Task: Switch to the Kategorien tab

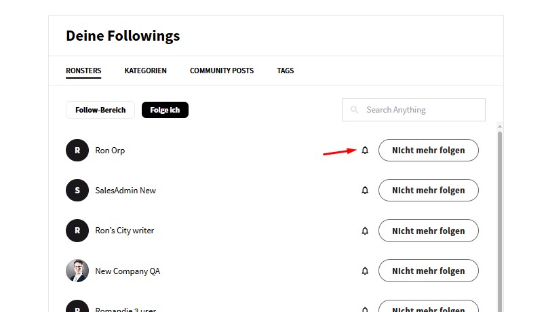Action: (145, 71)
